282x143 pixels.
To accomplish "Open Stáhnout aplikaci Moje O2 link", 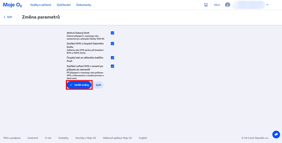I will tap(117, 138).
